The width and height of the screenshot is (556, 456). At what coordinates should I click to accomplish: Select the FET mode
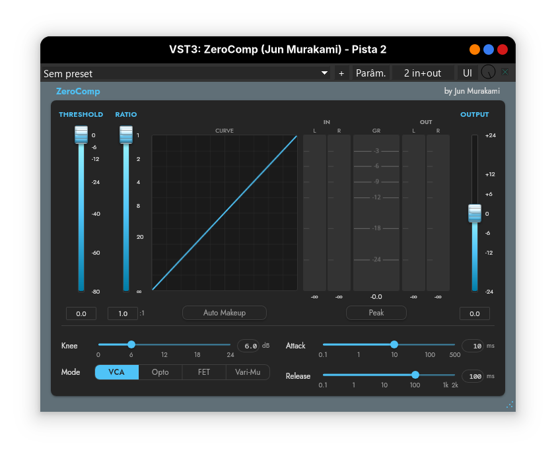point(204,372)
